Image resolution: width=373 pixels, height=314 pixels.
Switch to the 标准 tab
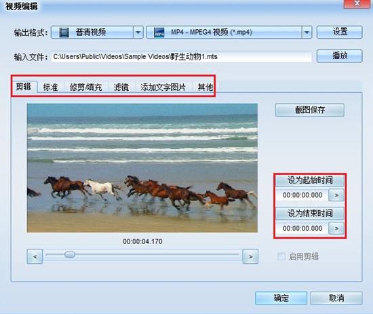tap(50, 87)
